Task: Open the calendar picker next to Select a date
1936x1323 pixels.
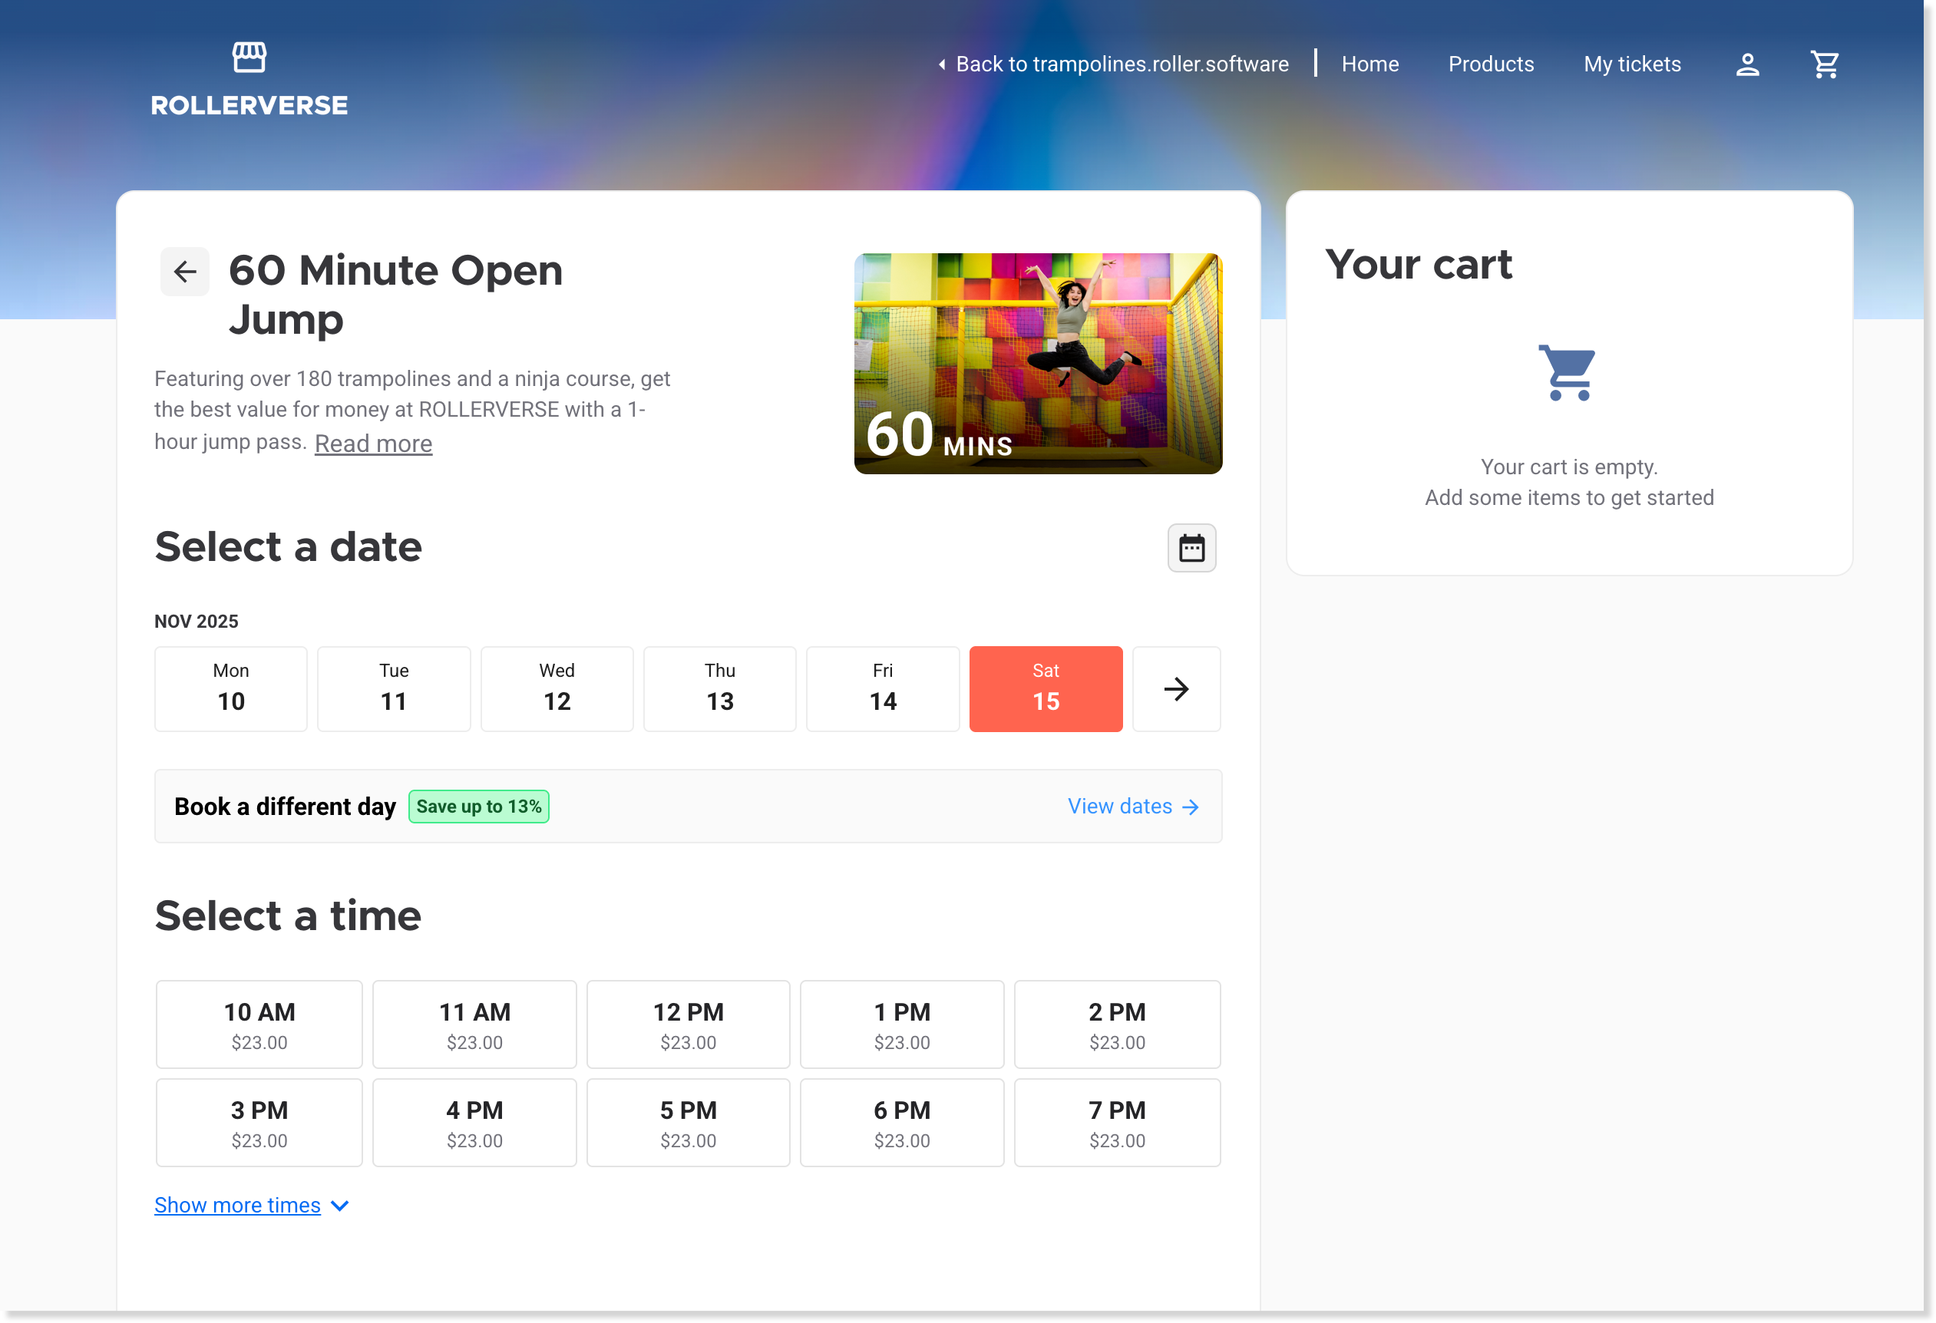Action: pos(1192,547)
